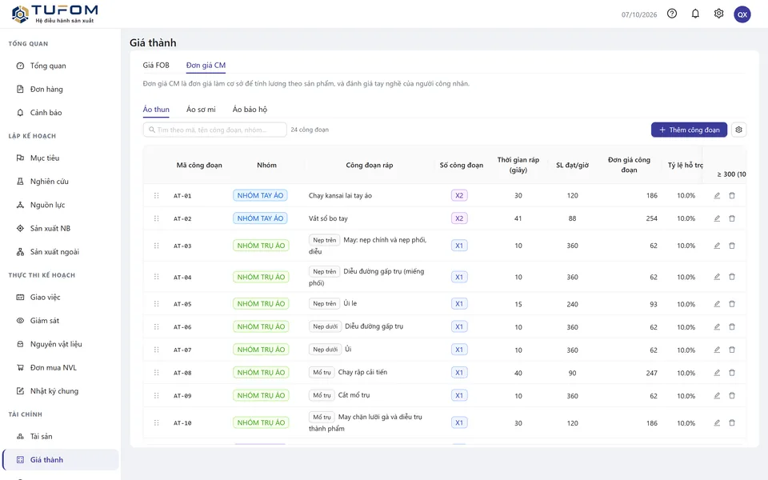Open the notifications bell
The image size is (768, 480).
click(695, 14)
